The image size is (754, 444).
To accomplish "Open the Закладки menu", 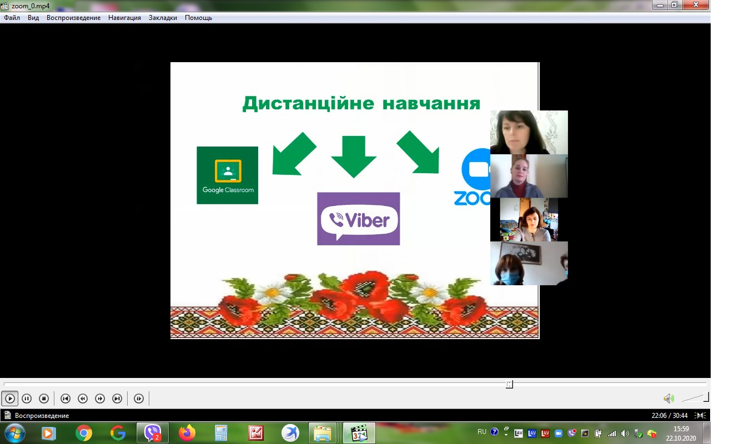I will pyautogui.click(x=163, y=18).
